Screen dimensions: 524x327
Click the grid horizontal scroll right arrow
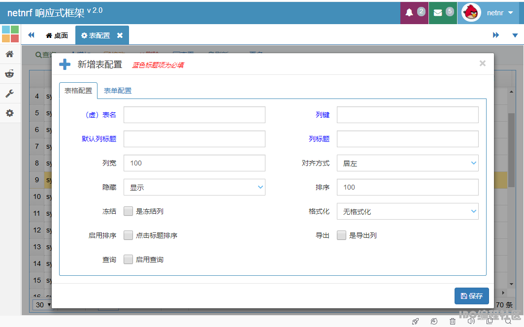click(x=503, y=293)
